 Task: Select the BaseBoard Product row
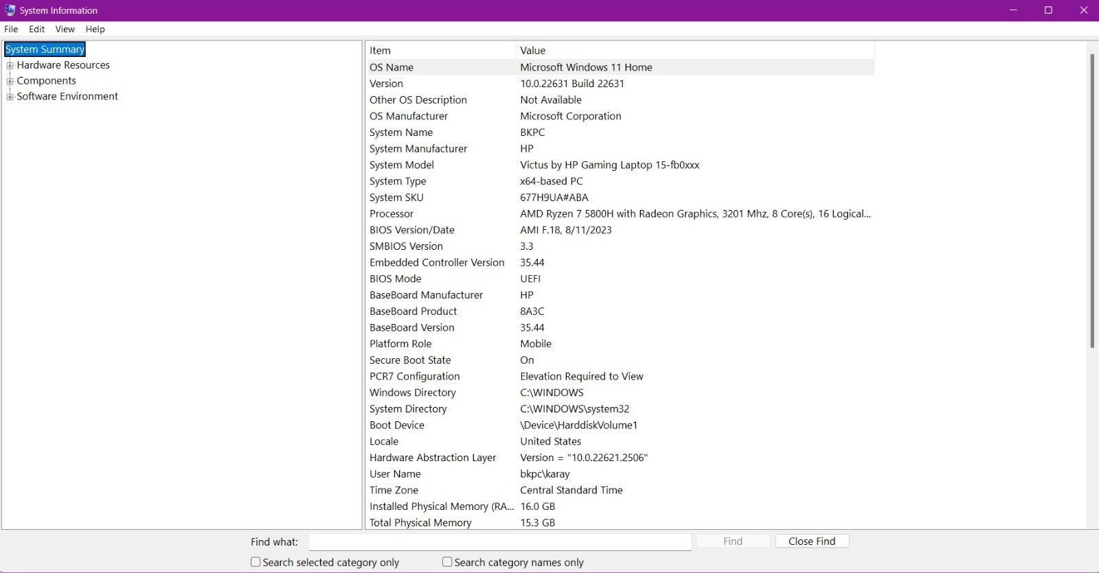[x=620, y=312]
